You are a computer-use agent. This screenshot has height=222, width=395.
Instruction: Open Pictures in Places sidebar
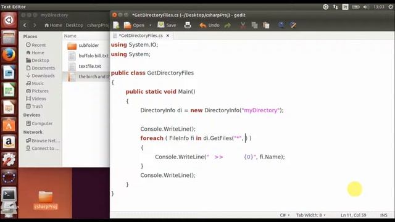coord(37,91)
